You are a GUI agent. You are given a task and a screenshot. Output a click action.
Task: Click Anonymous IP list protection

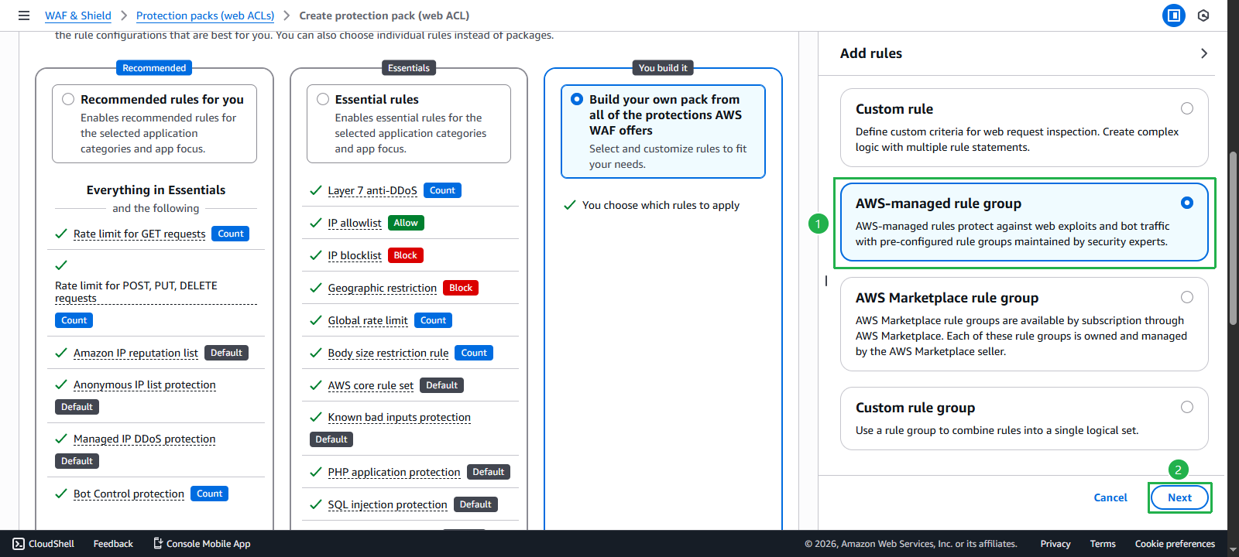[x=145, y=384]
